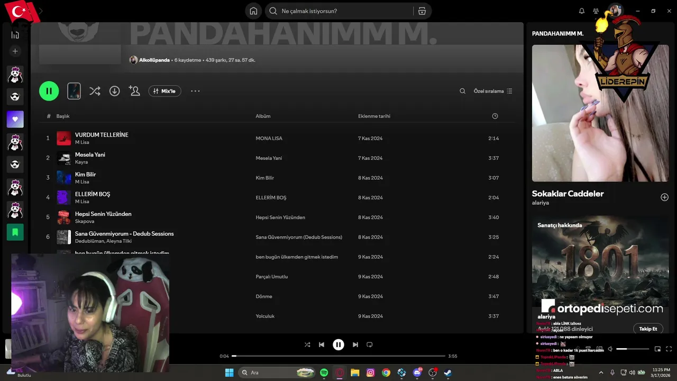Select the Mesela Yani track title
This screenshot has width=677, height=381.
tap(90, 155)
